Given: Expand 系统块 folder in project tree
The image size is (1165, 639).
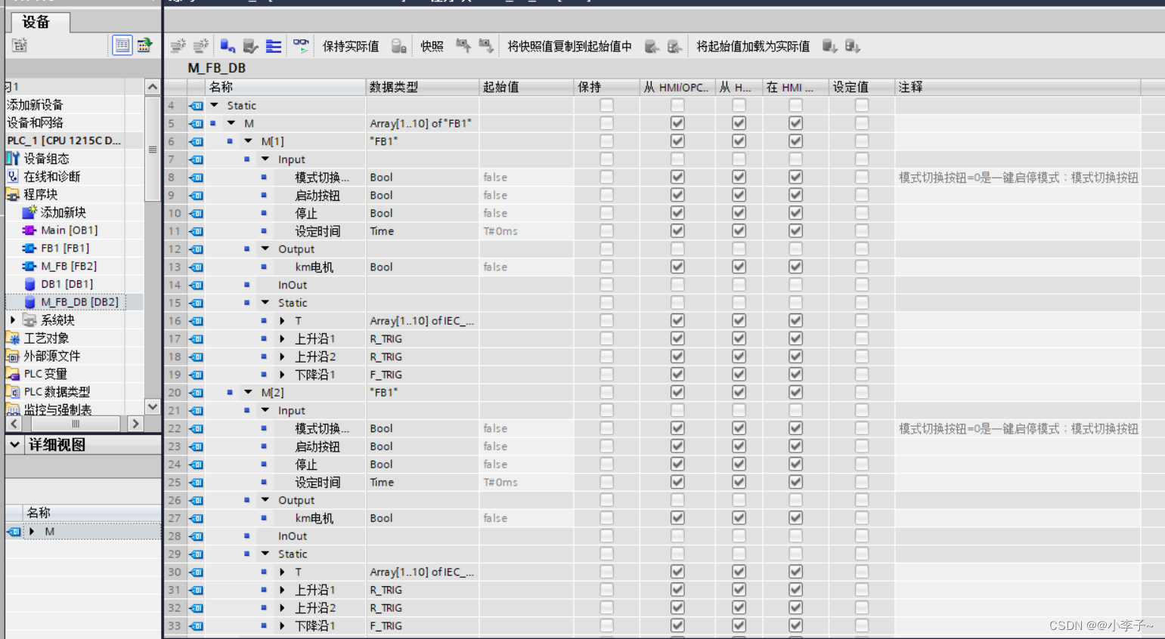Looking at the screenshot, I should click(13, 320).
